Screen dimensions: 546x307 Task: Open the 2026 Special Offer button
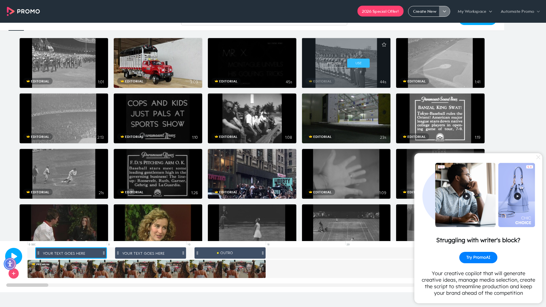pos(380,11)
